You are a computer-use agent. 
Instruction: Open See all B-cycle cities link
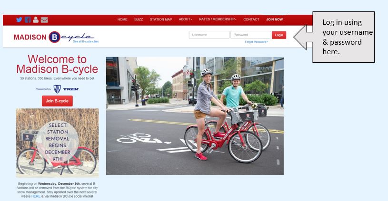[x=86, y=41]
